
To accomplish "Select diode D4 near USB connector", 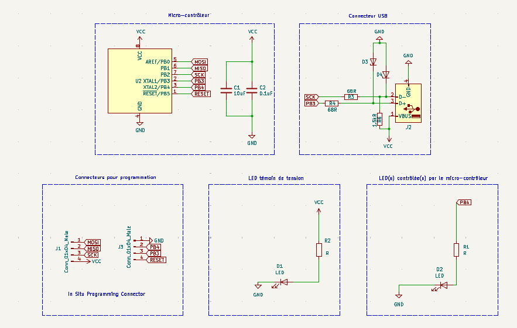I will pos(385,75).
